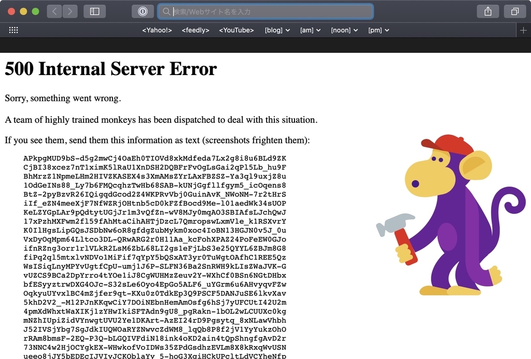
Task: Click the code line starting with BhMrzZ1Npme
Action: tap(155, 176)
